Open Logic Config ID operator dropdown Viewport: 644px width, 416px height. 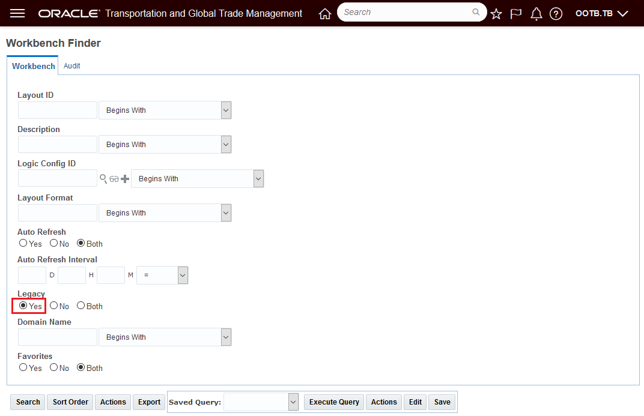coord(198,178)
